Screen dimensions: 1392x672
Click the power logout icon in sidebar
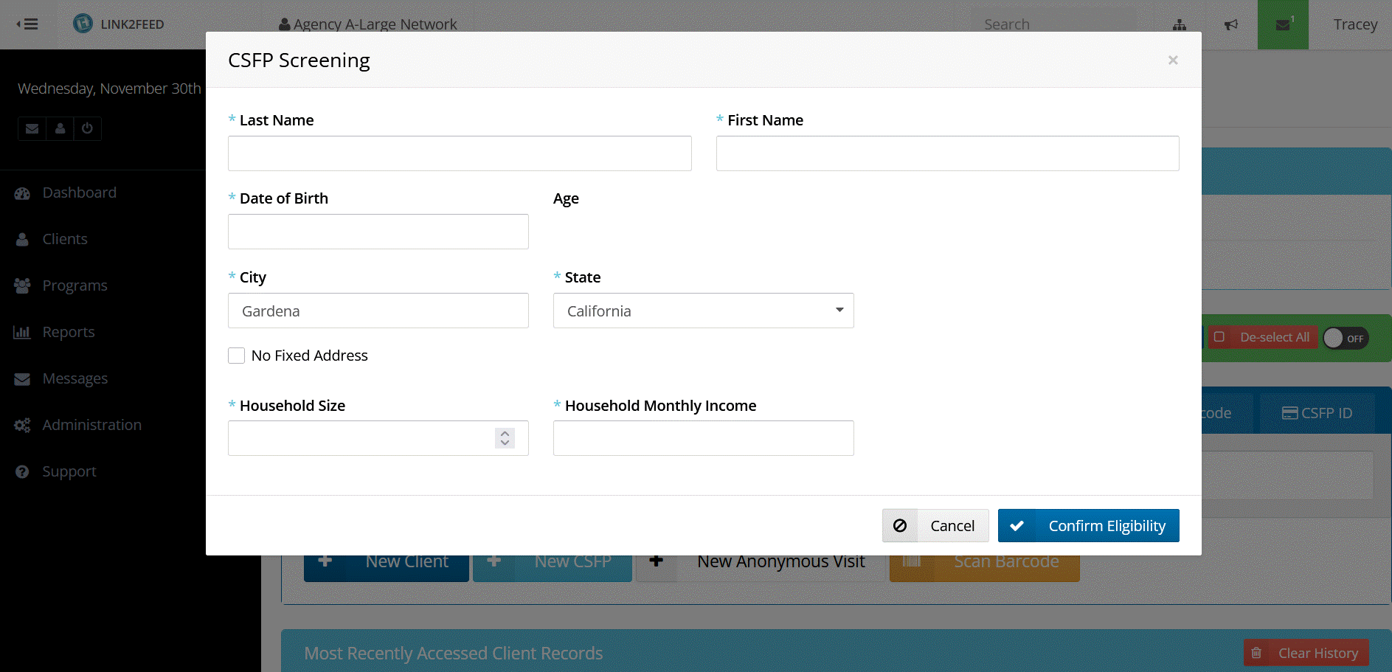click(x=87, y=128)
